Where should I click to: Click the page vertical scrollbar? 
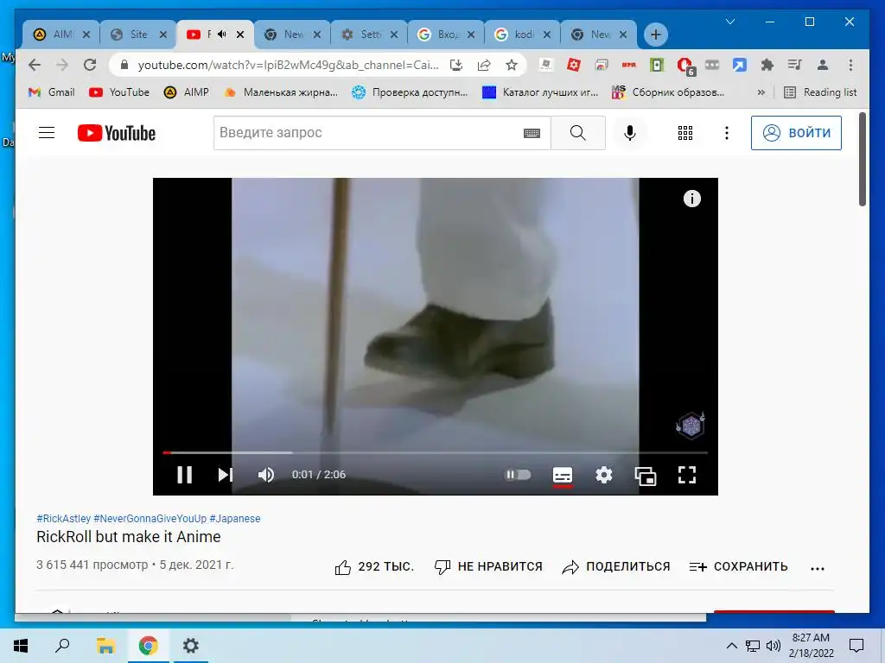pos(862,160)
